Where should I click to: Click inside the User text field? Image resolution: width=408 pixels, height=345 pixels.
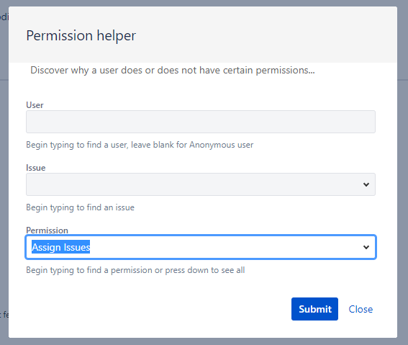[201, 122]
